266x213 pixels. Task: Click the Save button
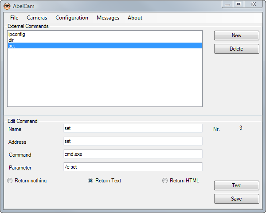[x=236, y=199]
